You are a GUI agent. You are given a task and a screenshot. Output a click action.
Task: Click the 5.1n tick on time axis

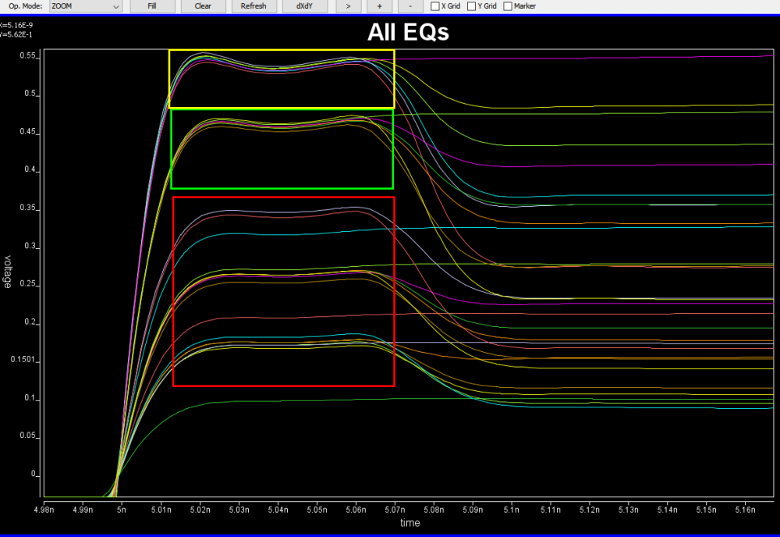[x=511, y=508]
